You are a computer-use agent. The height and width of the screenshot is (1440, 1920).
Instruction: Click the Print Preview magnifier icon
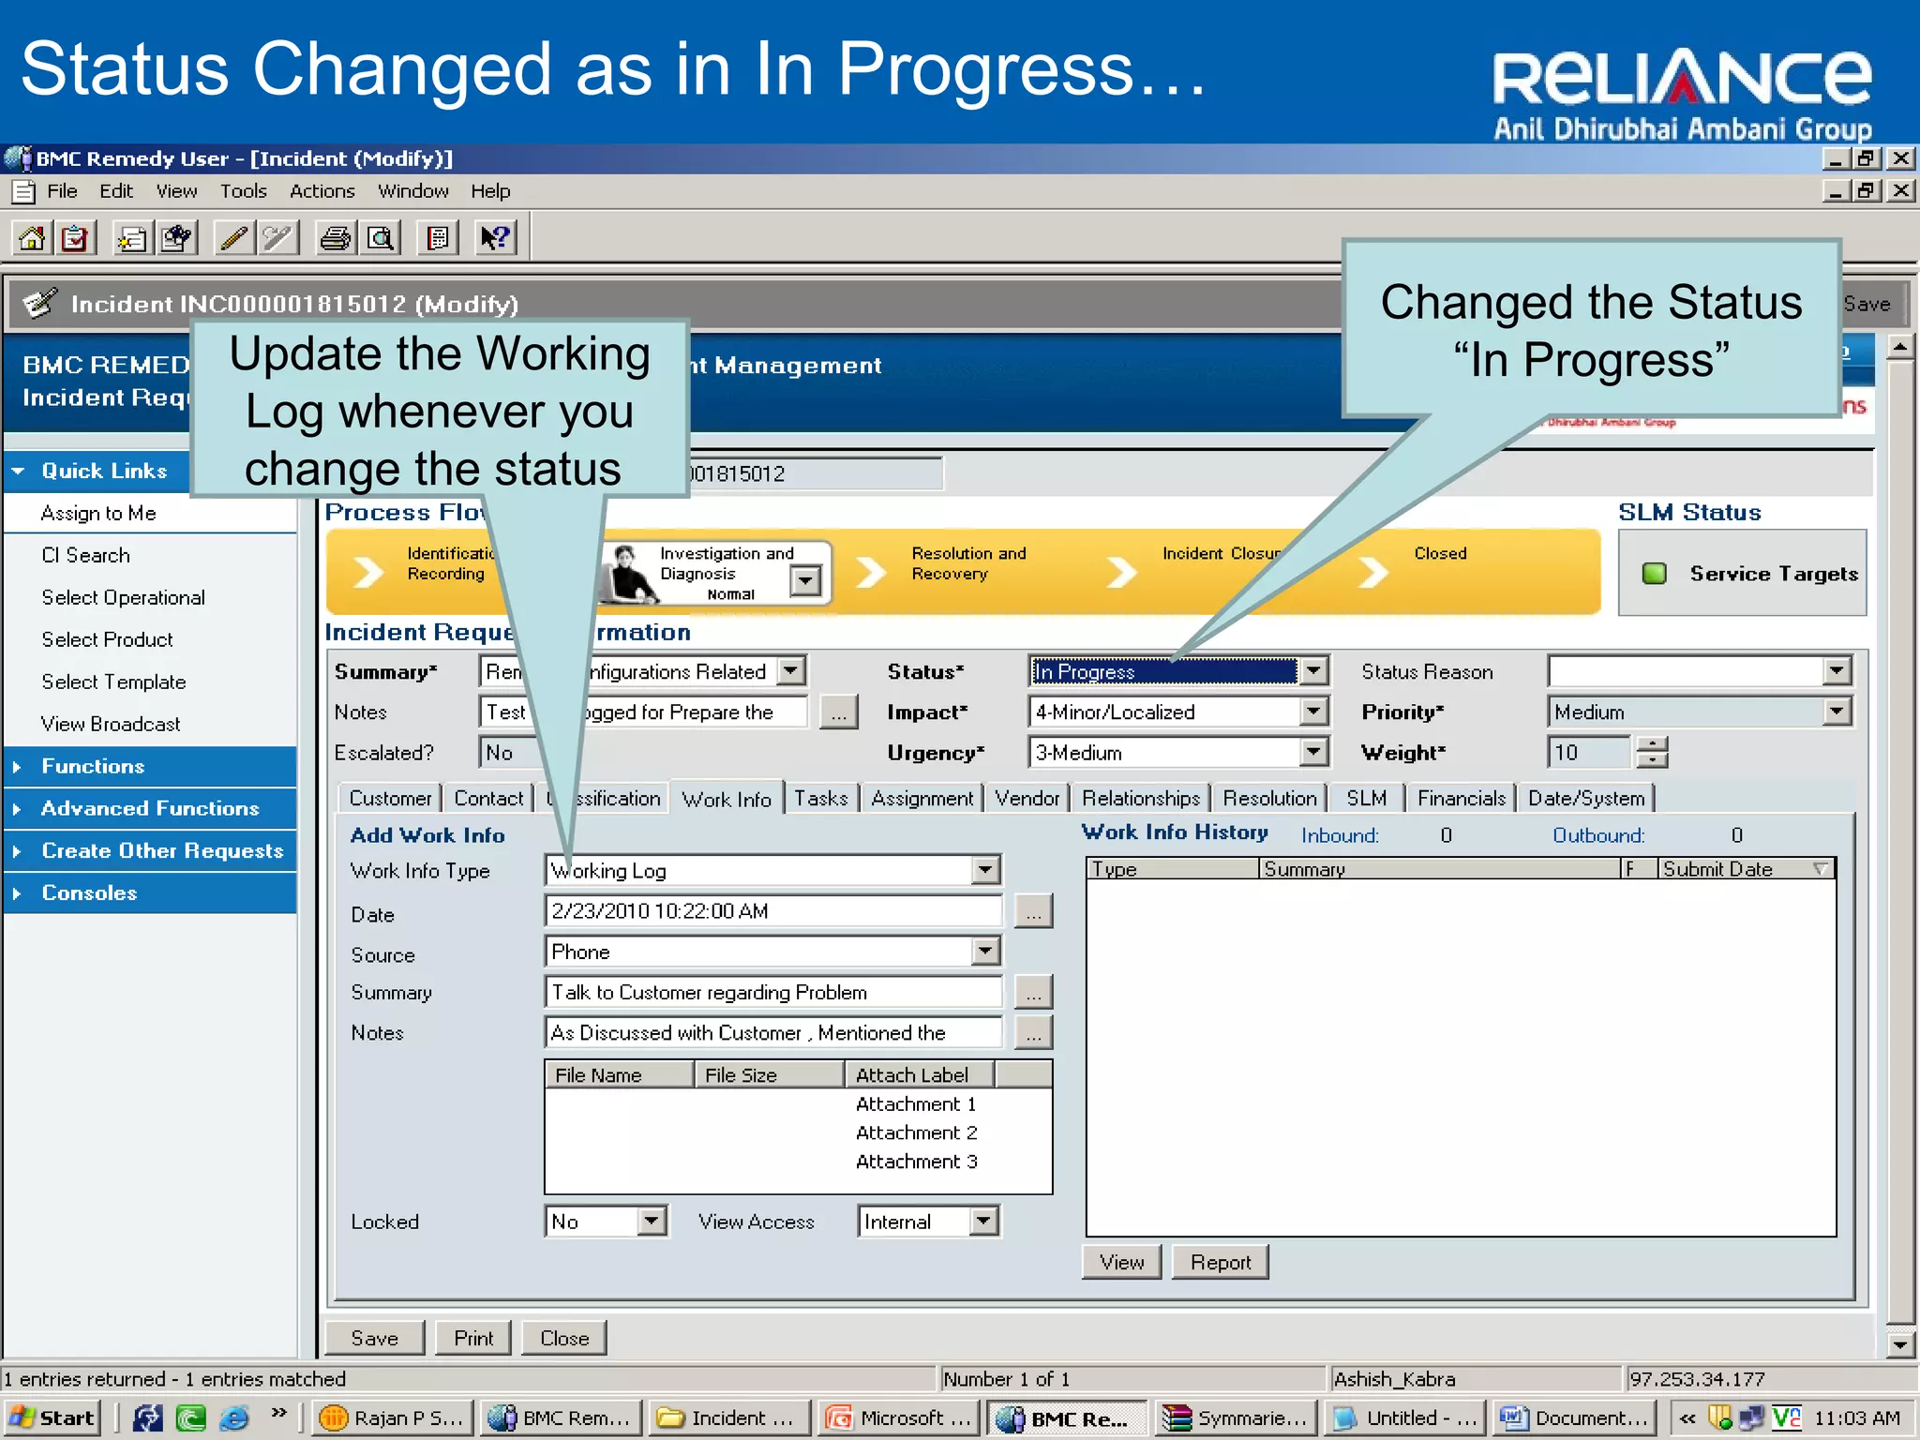(380, 239)
